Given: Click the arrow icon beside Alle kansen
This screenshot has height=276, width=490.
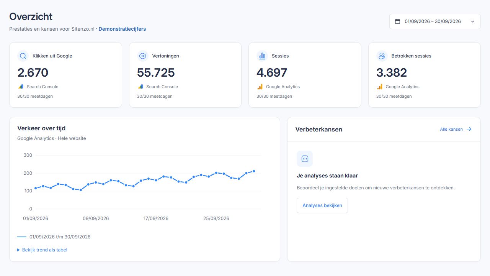Looking at the screenshot, I should click(469, 129).
